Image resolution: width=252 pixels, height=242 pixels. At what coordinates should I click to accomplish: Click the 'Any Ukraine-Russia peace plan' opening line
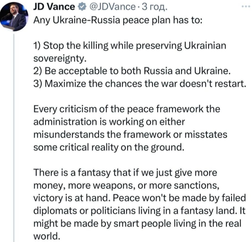point(117,20)
